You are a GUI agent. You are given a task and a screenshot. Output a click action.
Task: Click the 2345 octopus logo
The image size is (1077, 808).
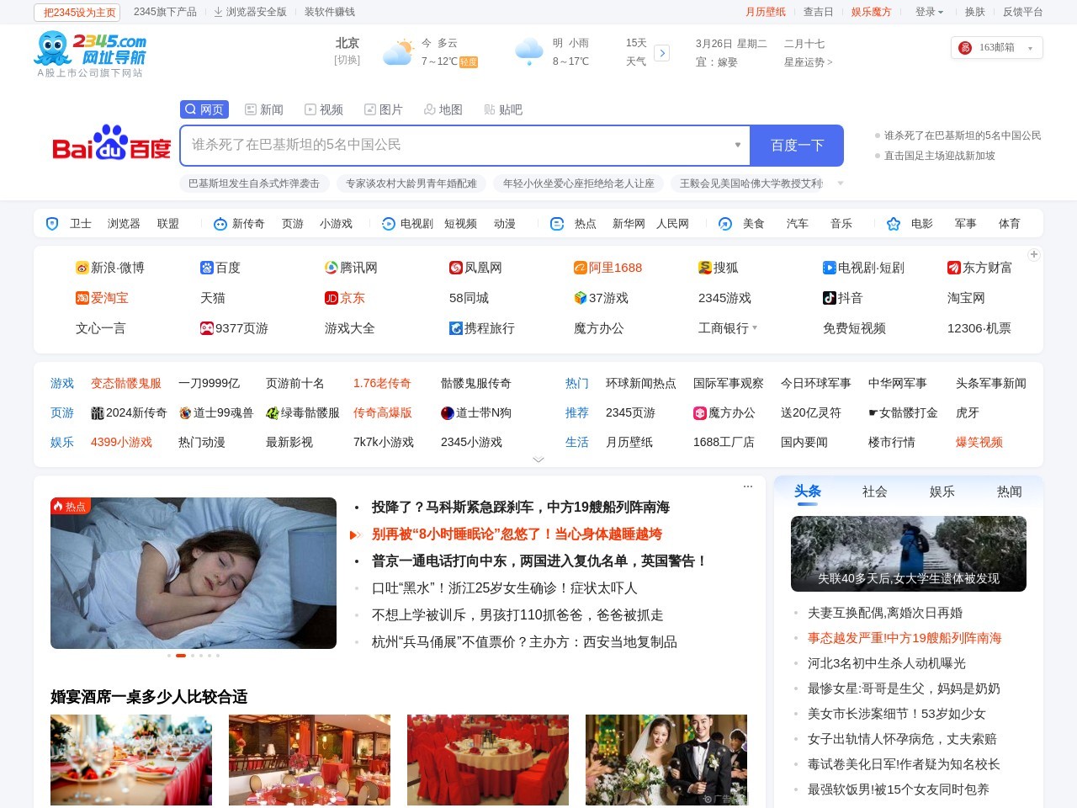click(x=52, y=48)
